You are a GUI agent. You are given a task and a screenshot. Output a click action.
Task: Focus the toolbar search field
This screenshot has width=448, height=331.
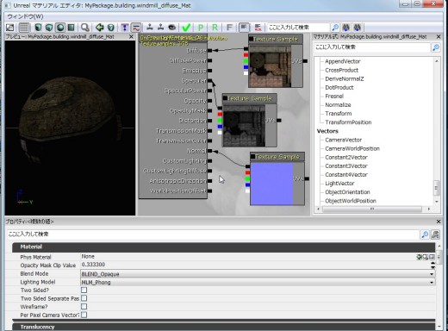(x=298, y=28)
